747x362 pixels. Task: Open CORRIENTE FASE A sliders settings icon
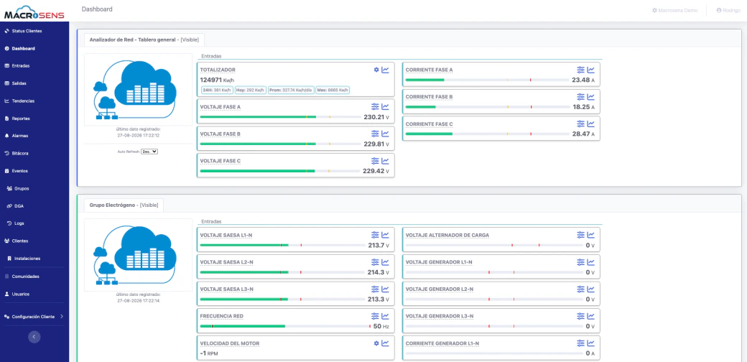click(x=581, y=70)
